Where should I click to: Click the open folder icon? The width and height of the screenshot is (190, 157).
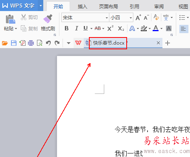click(5, 43)
